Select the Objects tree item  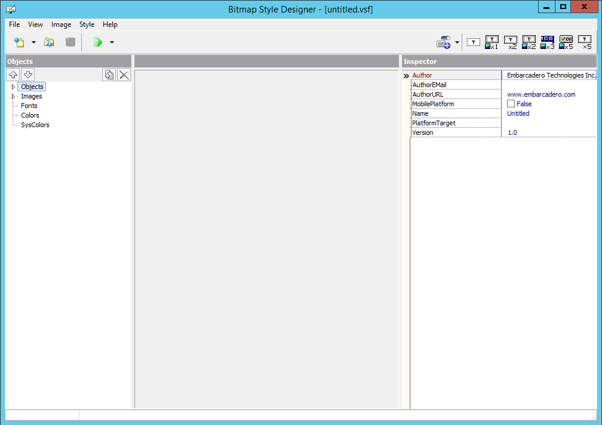click(x=32, y=87)
